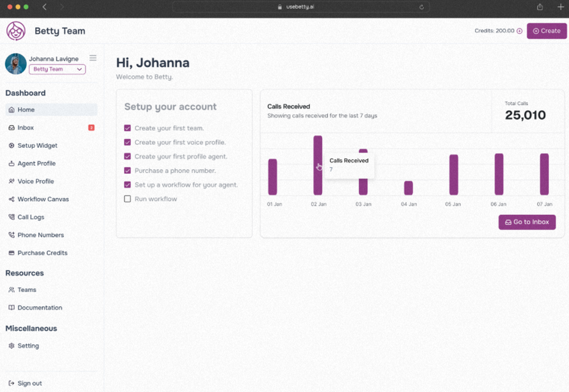Open Home in the sidebar
This screenshot has width=569, height=392.
pos(51,110)
